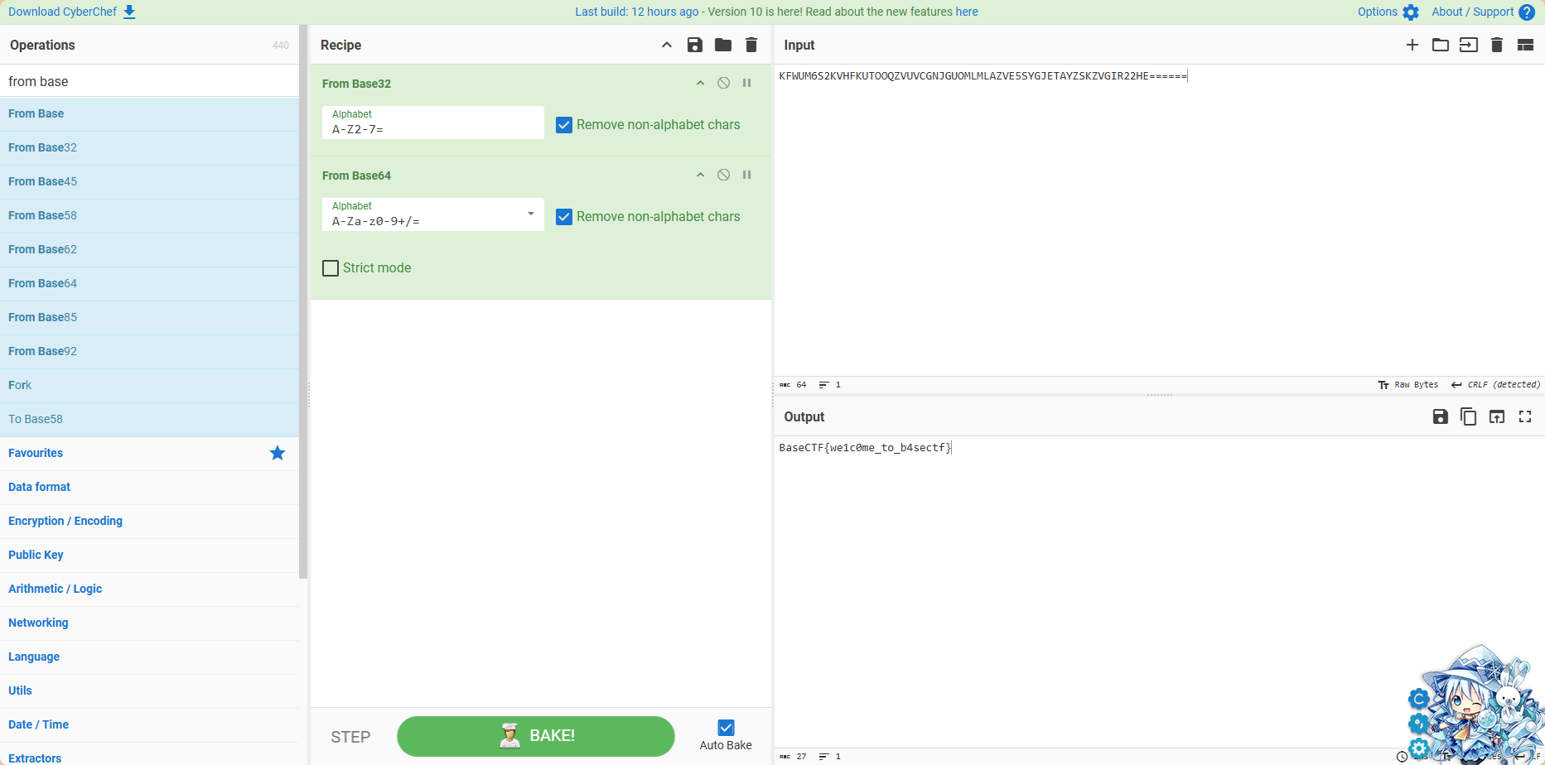Enable Strict mode checkbox

click(x=331, y=268)
